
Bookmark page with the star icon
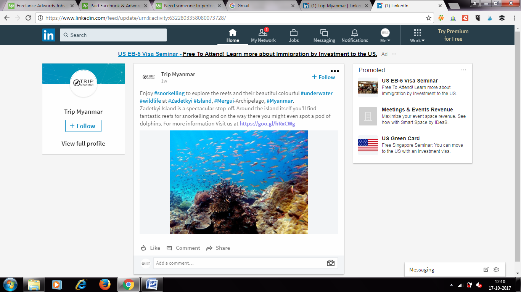click(429, 18)
